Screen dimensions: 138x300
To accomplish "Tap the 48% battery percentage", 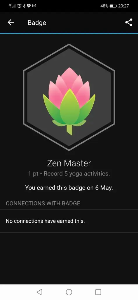I will click(x=104, y=6).
